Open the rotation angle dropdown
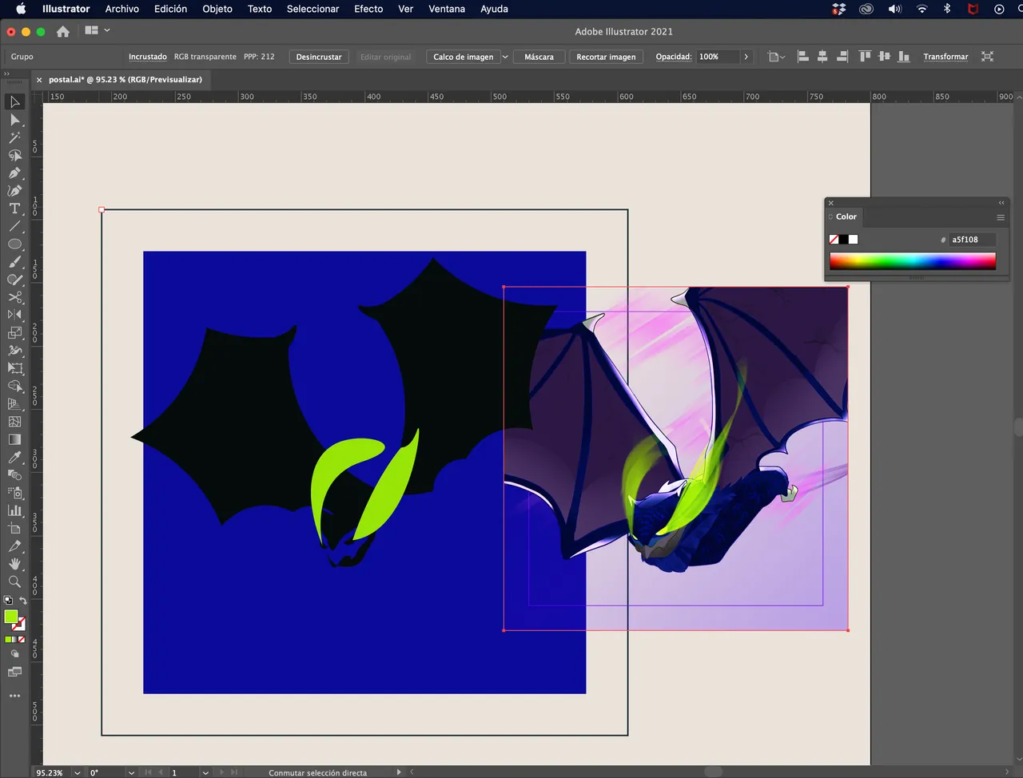The height and width of the screenshot is (778, 1023). click(x=131, y=772)
